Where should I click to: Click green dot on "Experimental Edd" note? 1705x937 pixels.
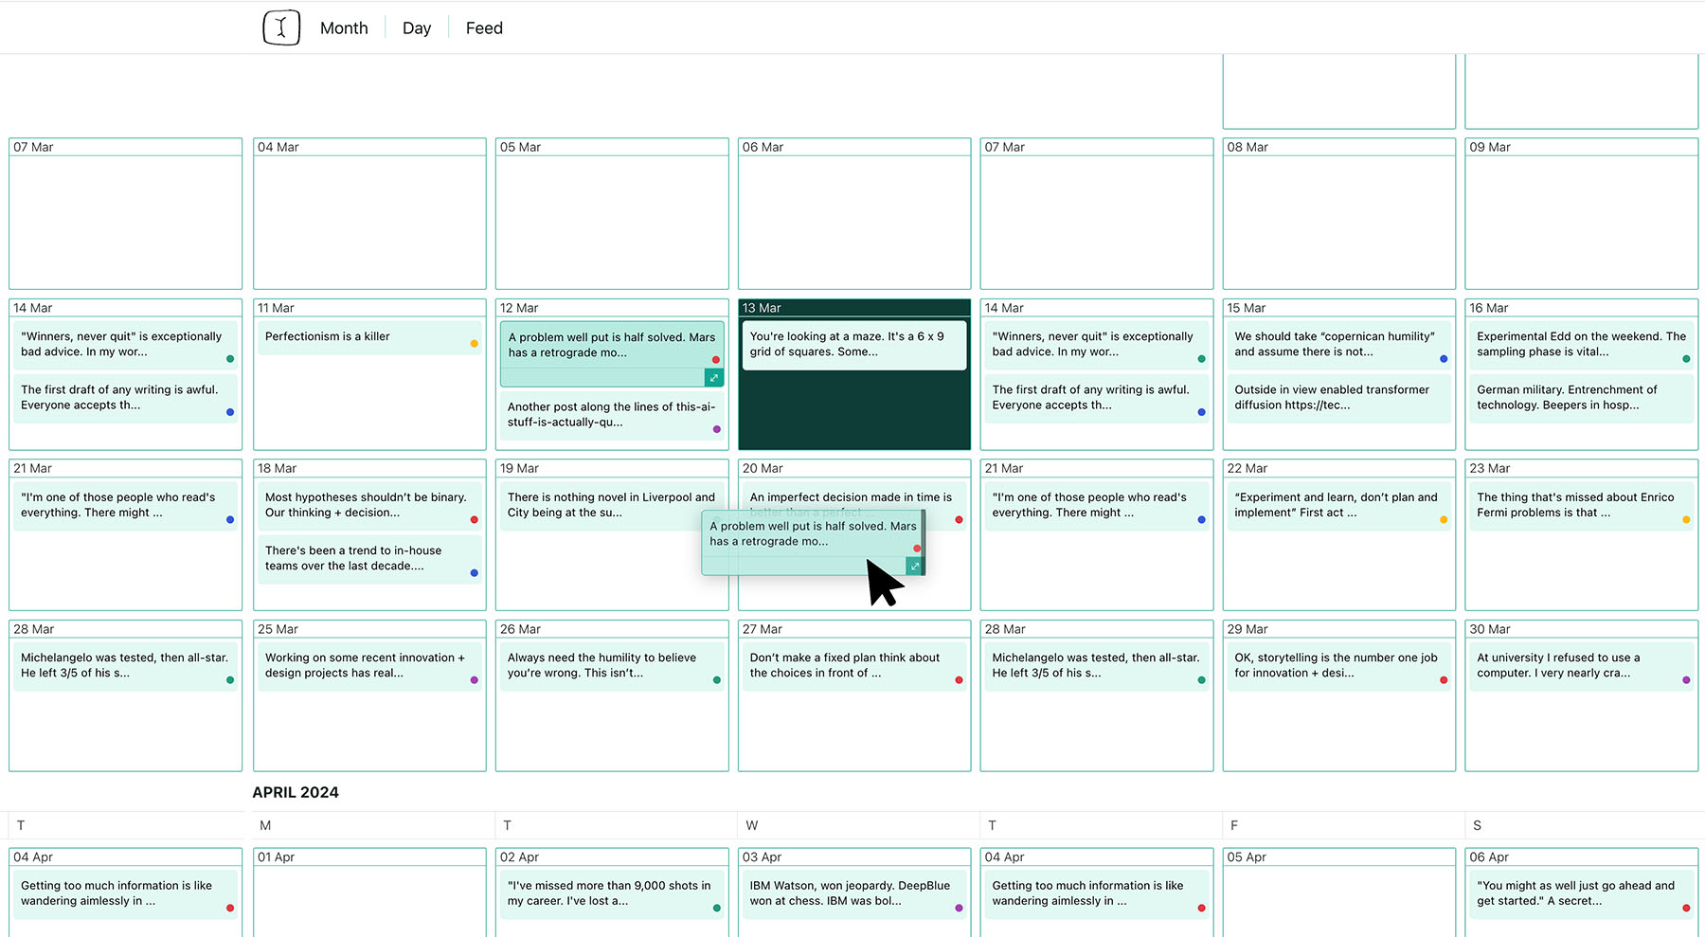1686,359
